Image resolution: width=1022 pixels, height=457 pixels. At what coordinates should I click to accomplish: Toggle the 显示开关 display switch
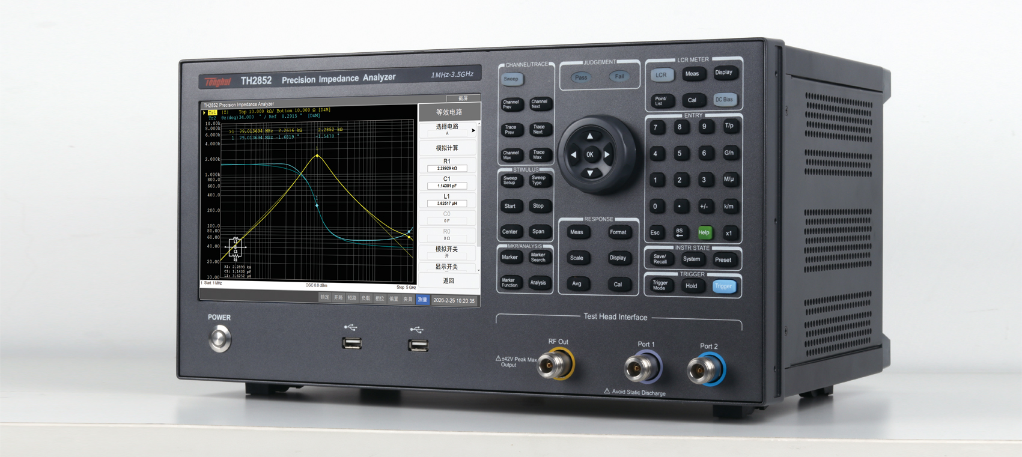448,267
